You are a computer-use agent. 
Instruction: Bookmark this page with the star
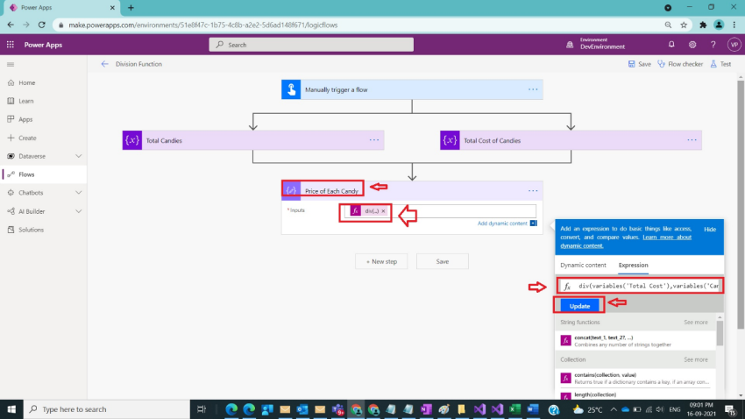pyautogui.click(x=684, y=25)
